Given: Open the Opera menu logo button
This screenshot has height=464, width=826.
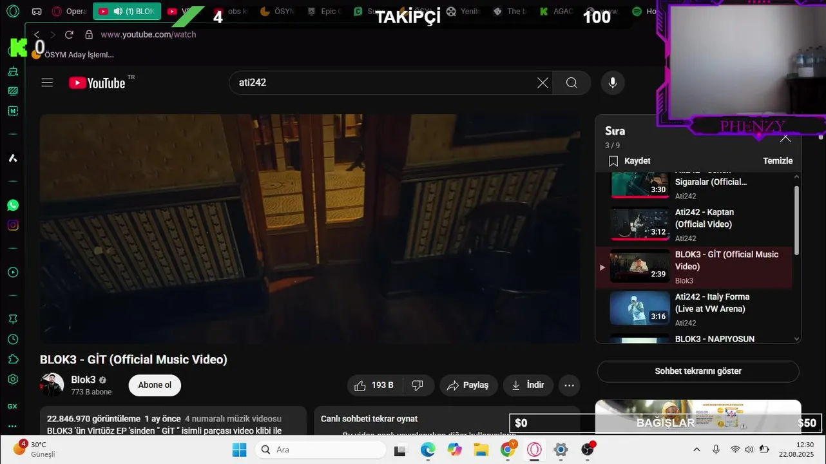Looking at the screenshot, I should click(x=13, y=11).
